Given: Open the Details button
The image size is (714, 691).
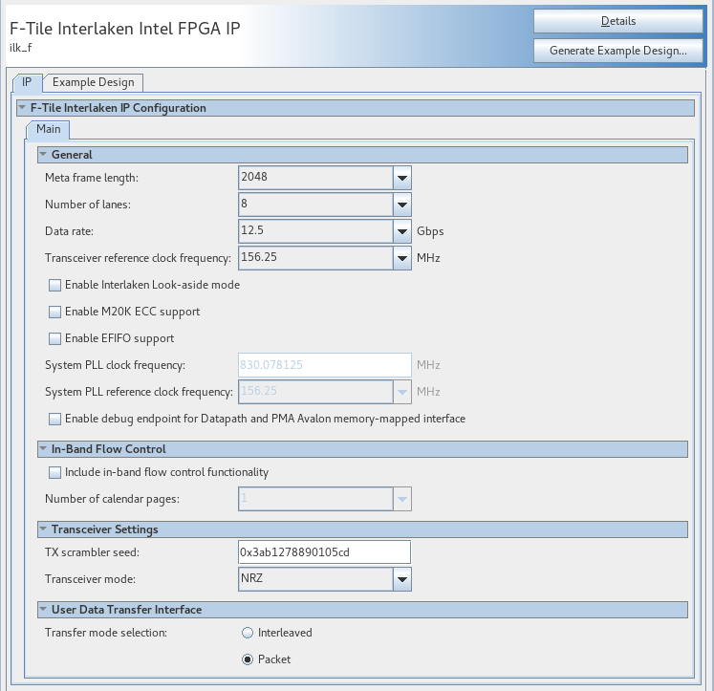Looking at the screenshot, I should pyautogui.click(x=617, y=21).
